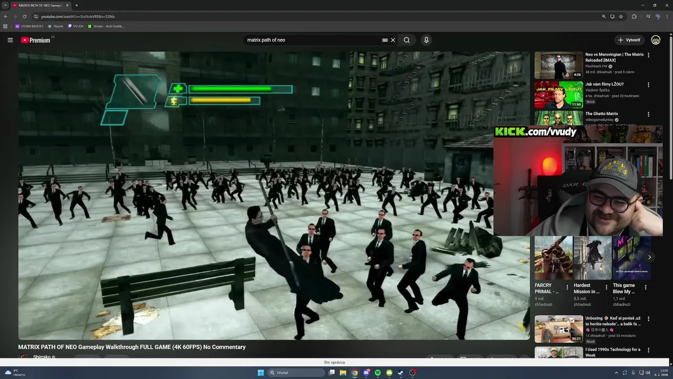Open FARCRY PRIMAL short thumbnail
Viewport: 673px width, 379px height.
coord(553,258)
